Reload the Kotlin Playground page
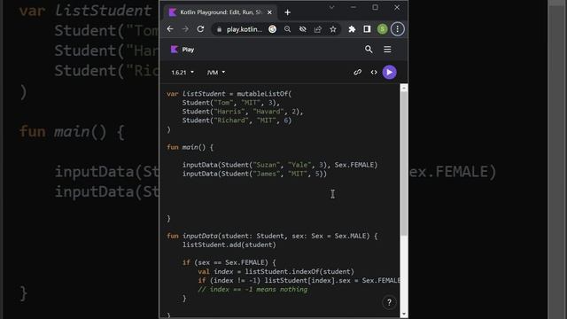This screenshot has width=567, height=319. click(x=200, y=29)
